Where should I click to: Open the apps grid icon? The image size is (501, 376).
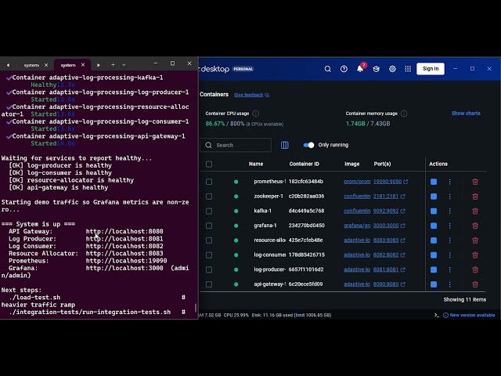click(408, 69)
